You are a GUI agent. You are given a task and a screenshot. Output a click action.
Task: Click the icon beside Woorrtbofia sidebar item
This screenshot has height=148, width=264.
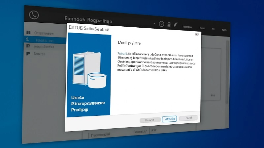click(28, 46)
